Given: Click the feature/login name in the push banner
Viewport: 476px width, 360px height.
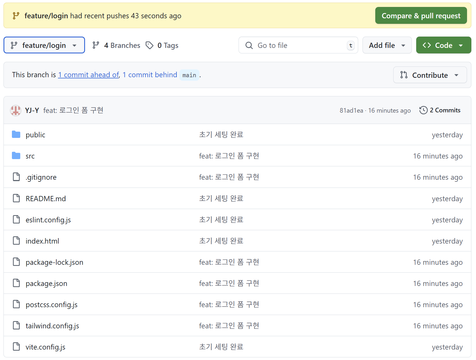Looking at the screenshot, I should pyautogui.click(x=46, y=16).
